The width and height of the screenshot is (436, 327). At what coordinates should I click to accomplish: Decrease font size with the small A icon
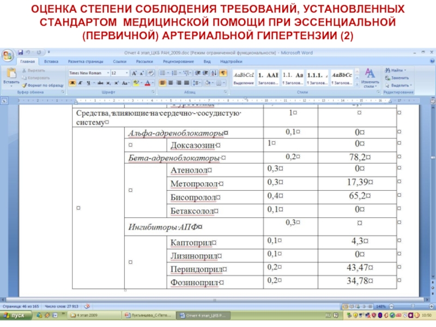(142, 73)
